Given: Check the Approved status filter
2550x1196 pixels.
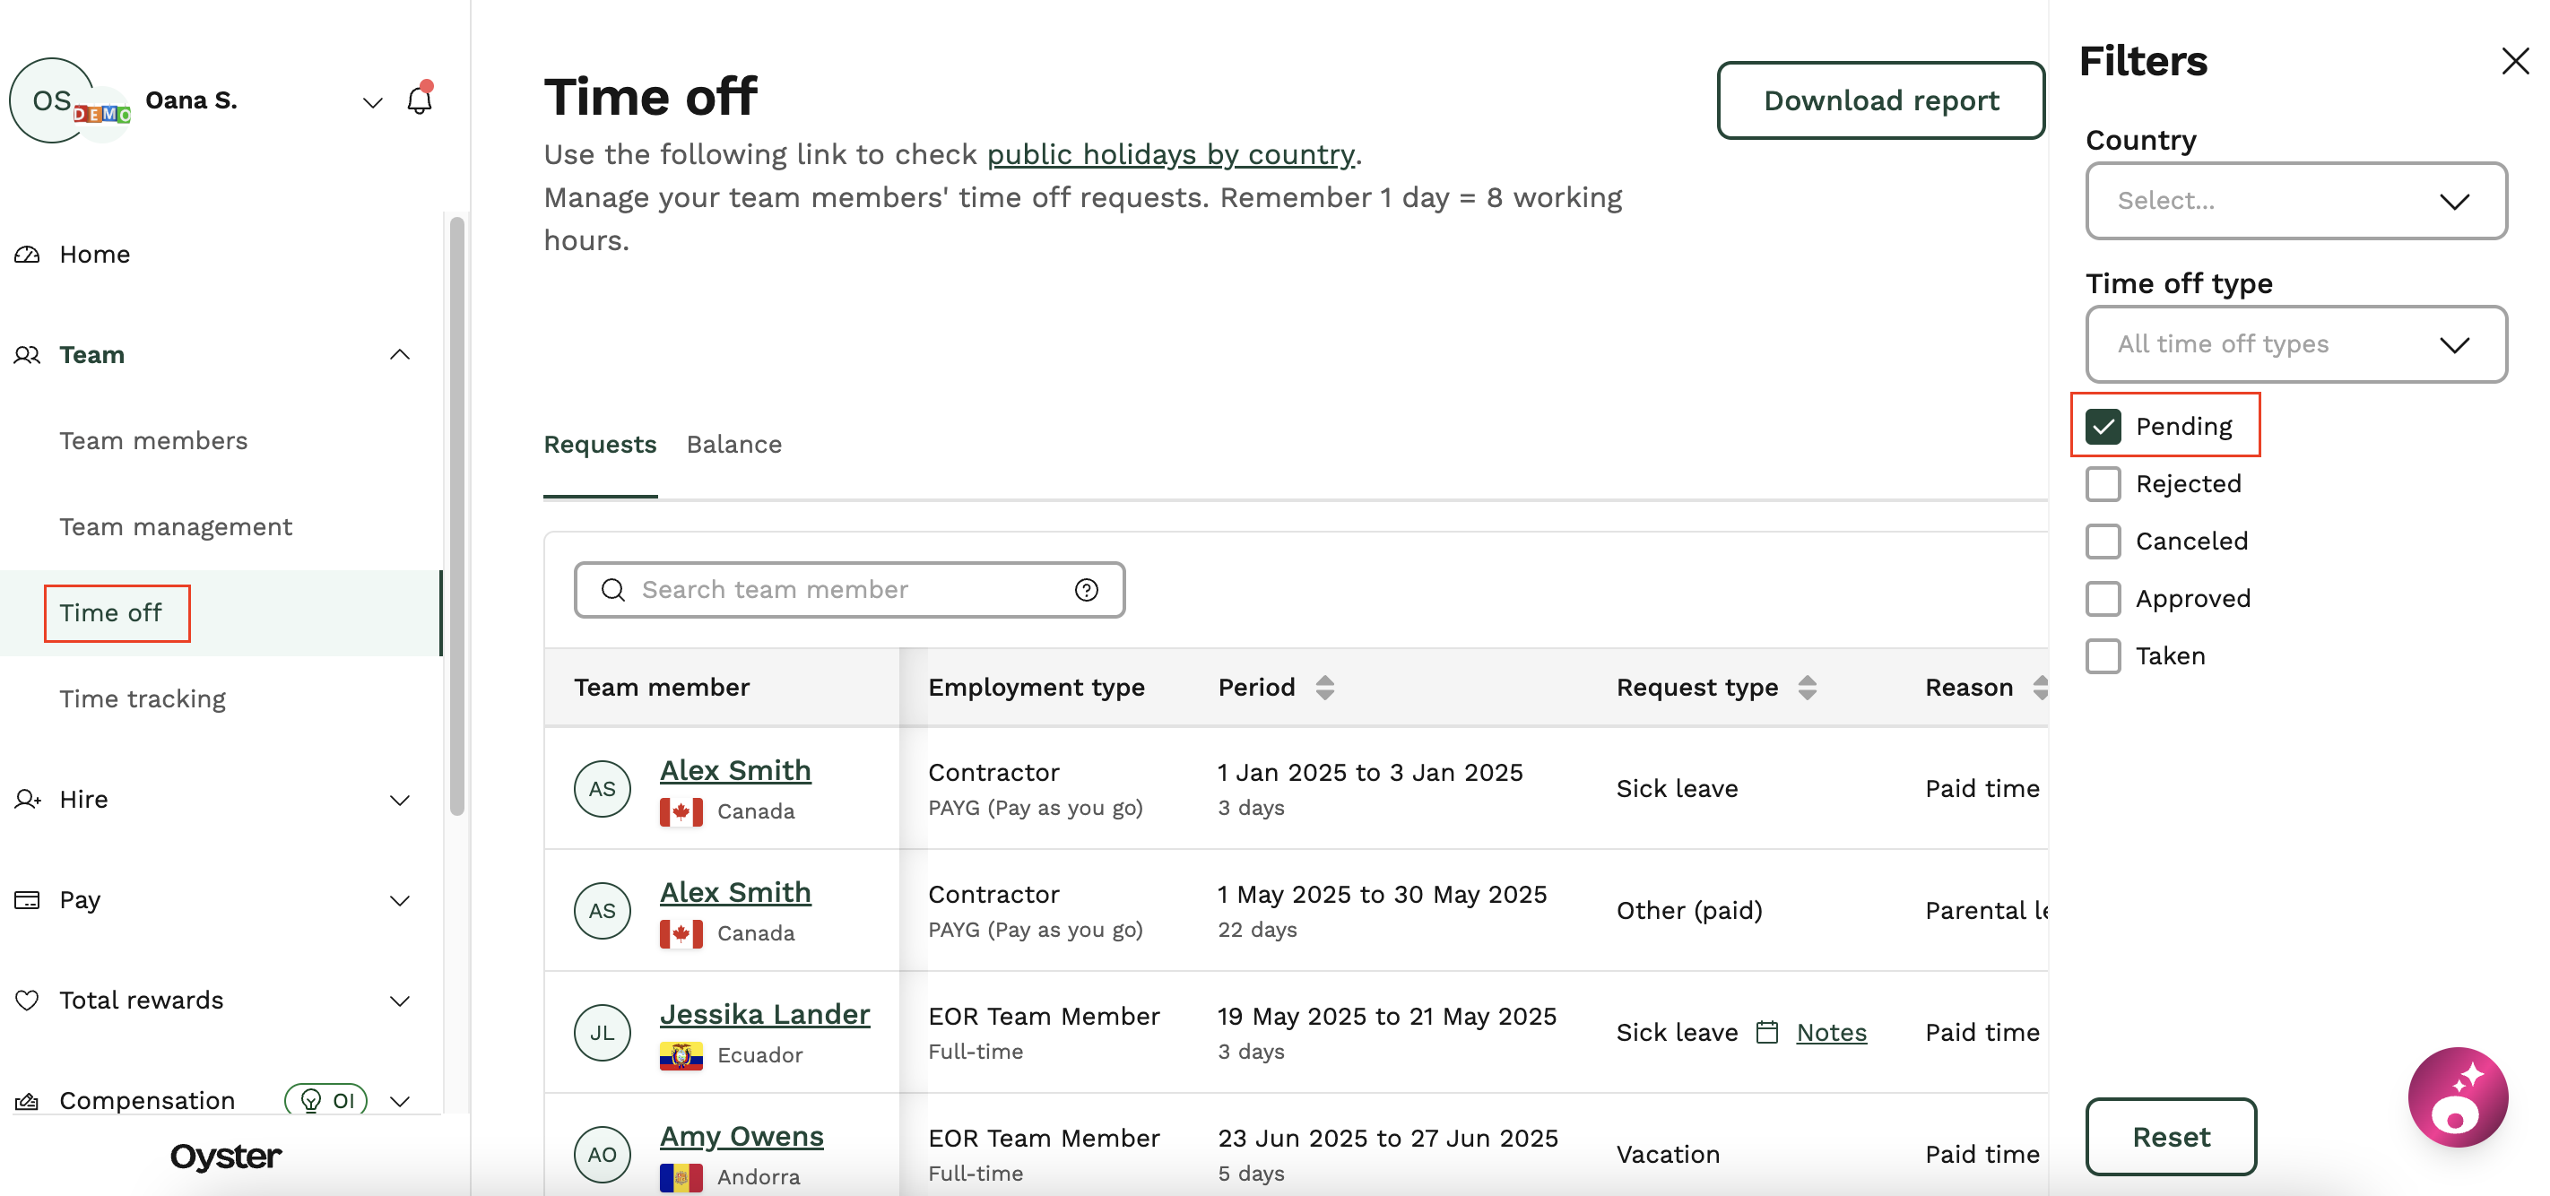Looking at the screenshot, I should (x=2103, y=598).
